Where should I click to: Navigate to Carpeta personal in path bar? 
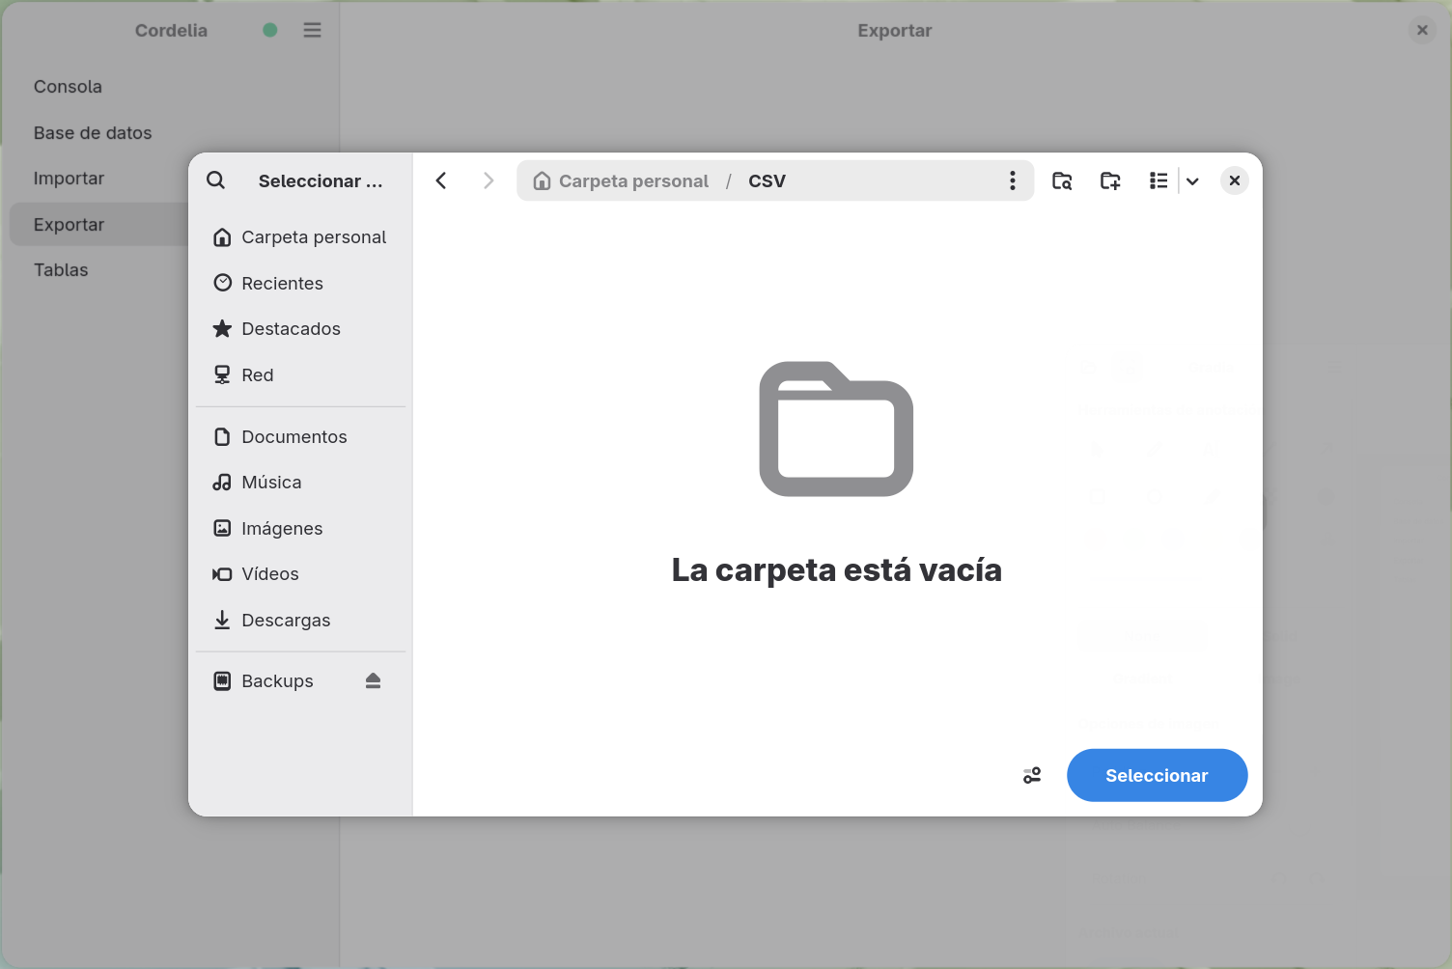click(621, 180)
